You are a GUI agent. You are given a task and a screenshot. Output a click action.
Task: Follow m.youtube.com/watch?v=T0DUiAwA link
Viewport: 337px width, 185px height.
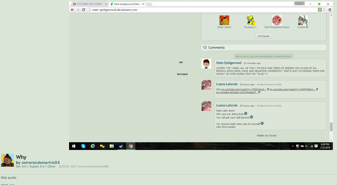(244, 89)
